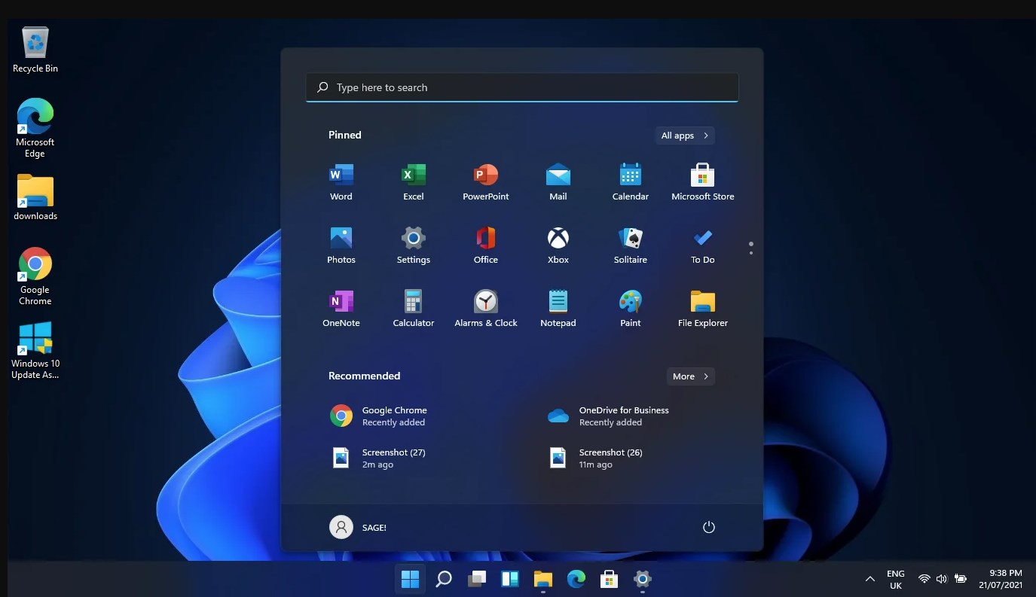Open the Calculator app
Viewport: 1036px width, 597px height.
click(x=414, y=308)
